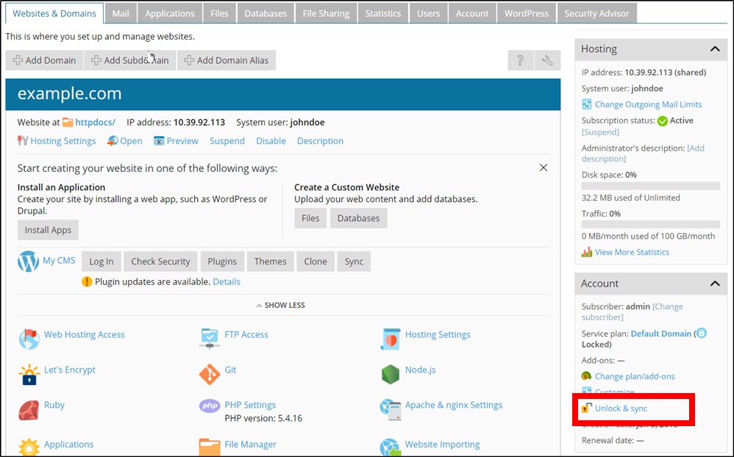Switch to the Databases tab
This screenshot has width=734, height=457.
pyautogui.click(x=265, y=13)
